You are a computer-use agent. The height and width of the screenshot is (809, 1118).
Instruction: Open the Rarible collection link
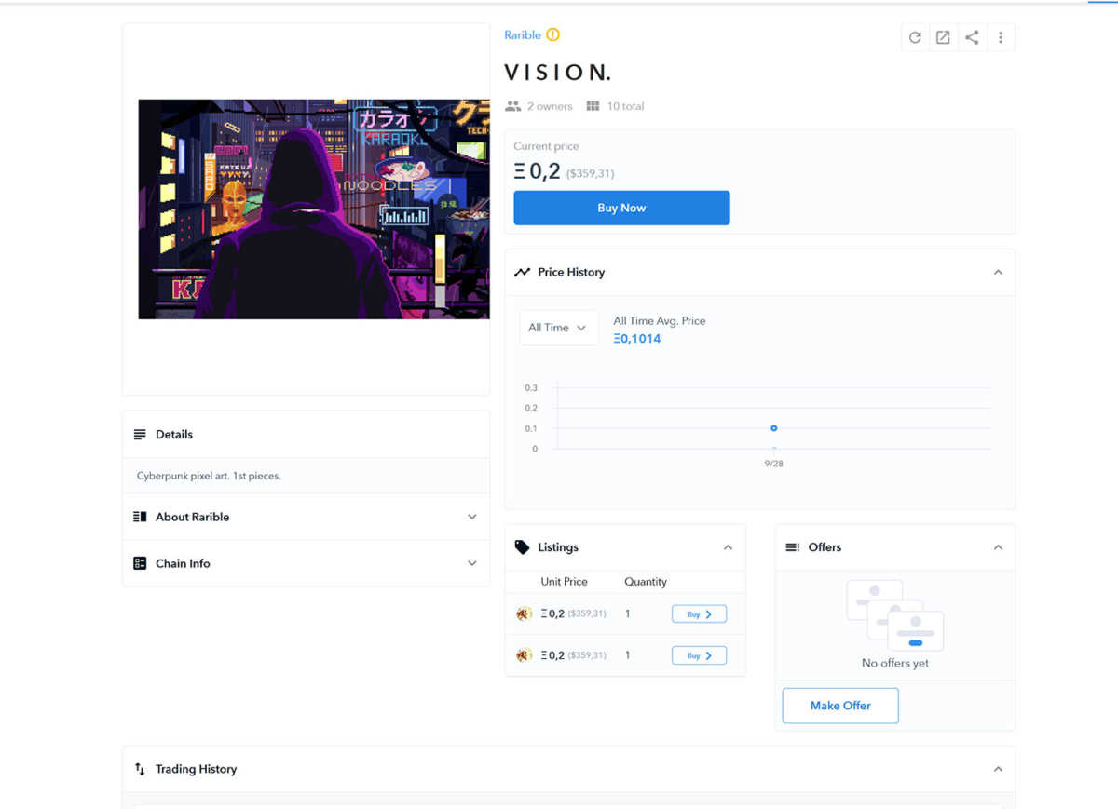[522, 35]
